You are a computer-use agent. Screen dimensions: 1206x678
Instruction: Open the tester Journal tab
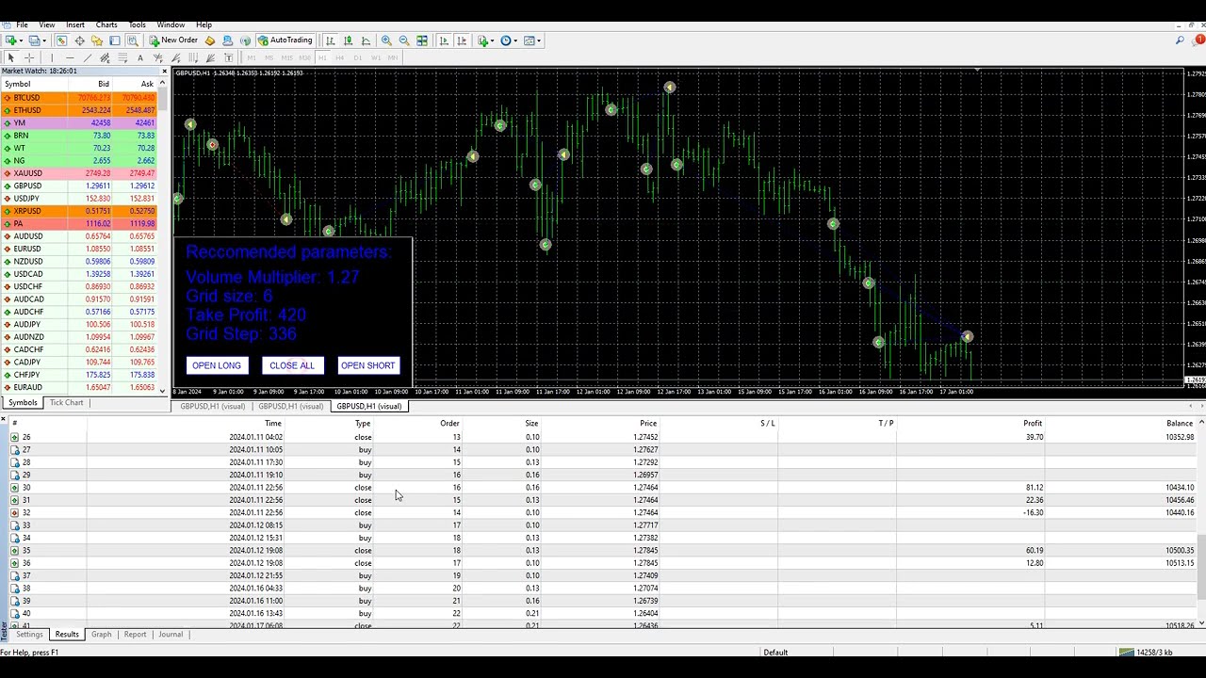[171, 635]
